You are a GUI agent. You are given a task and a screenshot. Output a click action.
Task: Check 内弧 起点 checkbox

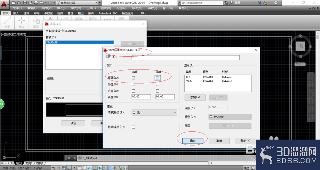coord(133,91)
